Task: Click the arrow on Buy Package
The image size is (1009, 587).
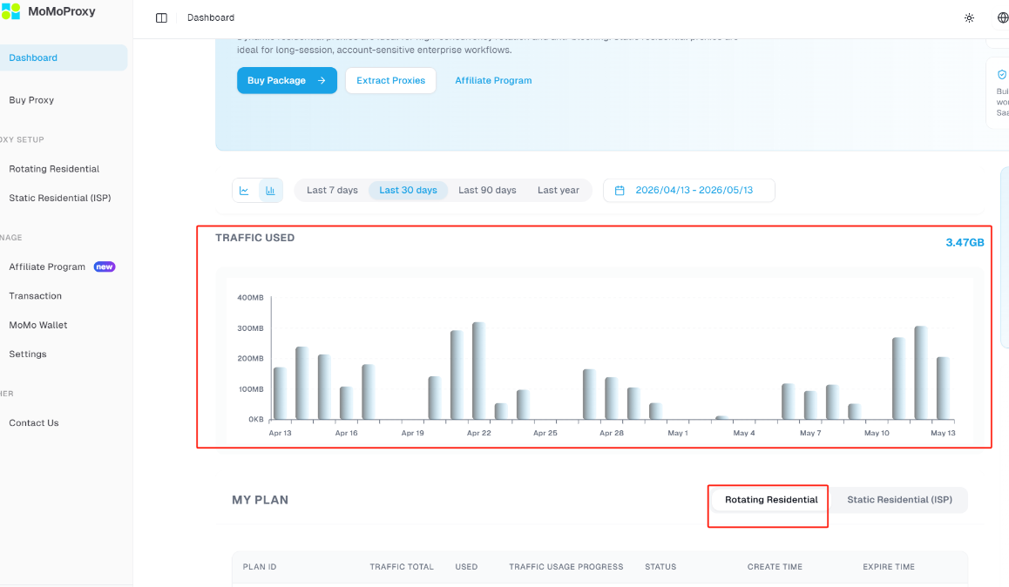Action: (x=322, y=80)
